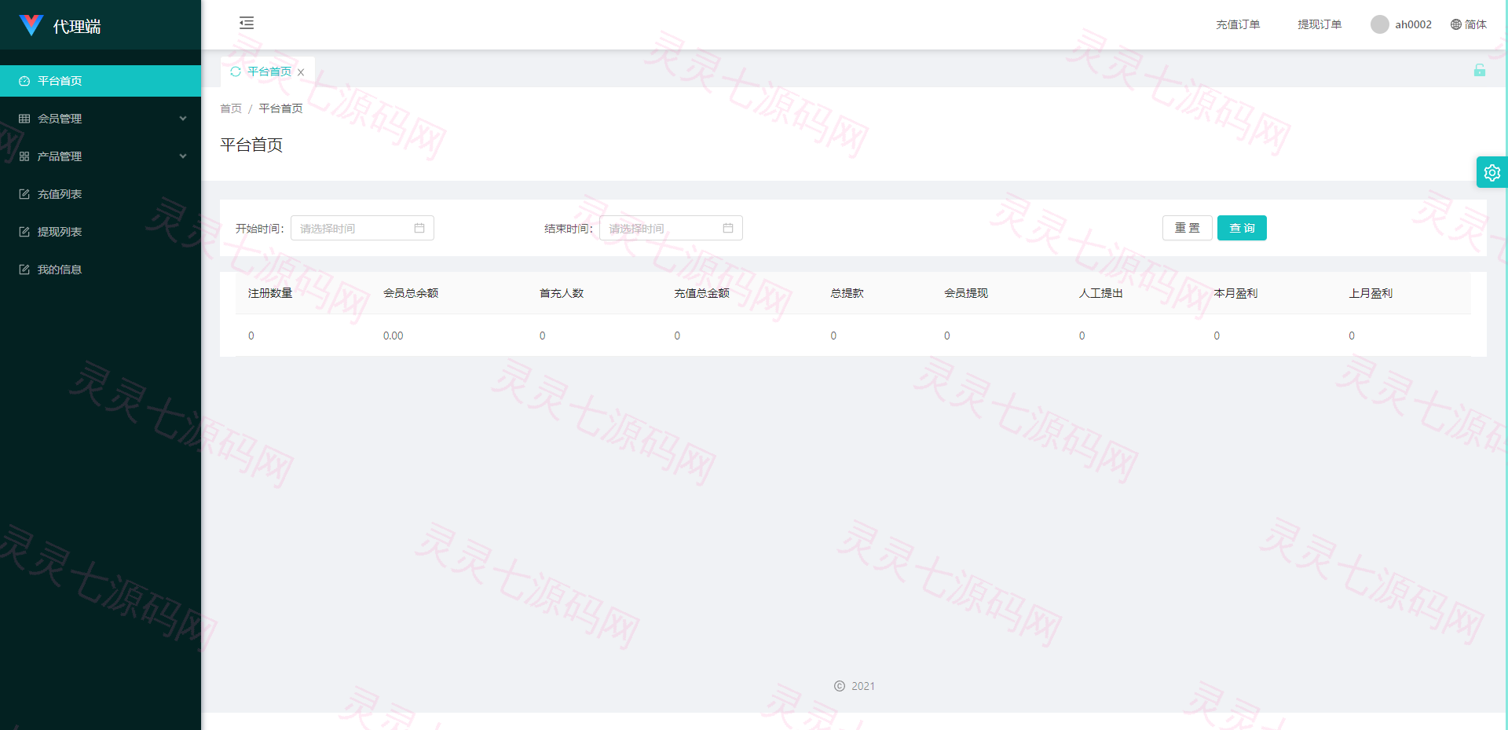Focus the 开始时间 date input

362,228
